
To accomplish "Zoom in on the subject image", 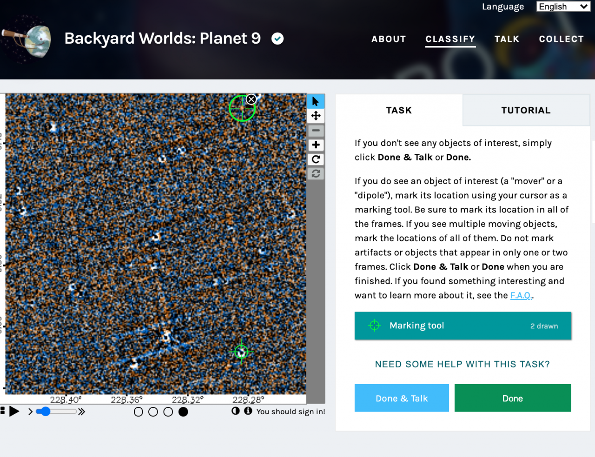I will pyautogui.click(x=316, y=145).
